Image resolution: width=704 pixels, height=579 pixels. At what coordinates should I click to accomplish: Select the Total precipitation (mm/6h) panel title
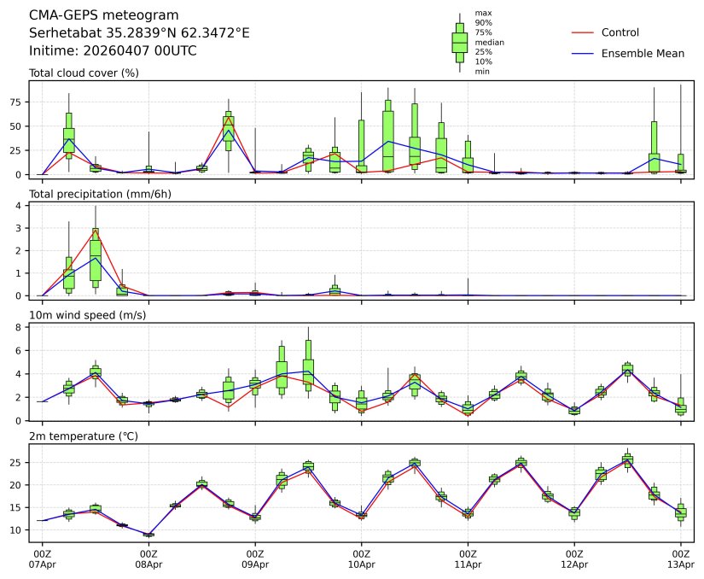[x=102, y=195]
